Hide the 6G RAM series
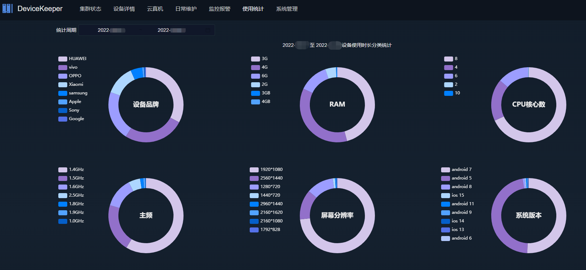This screenshot has height=270, width=586. point(259,76)
